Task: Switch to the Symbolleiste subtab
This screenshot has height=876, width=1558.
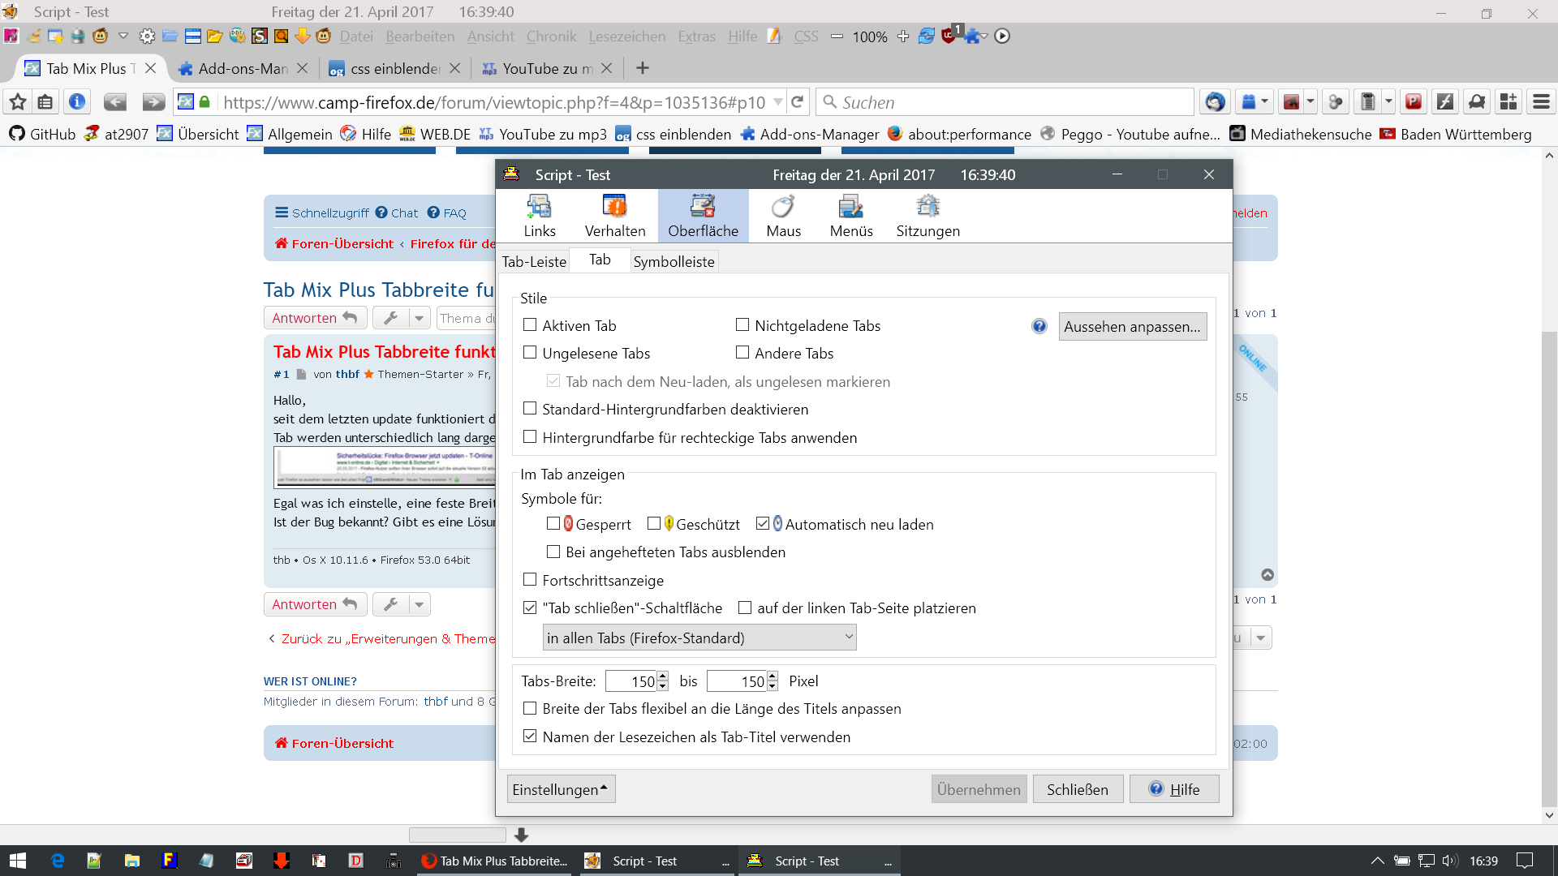Action: click(x=674, y=261)
